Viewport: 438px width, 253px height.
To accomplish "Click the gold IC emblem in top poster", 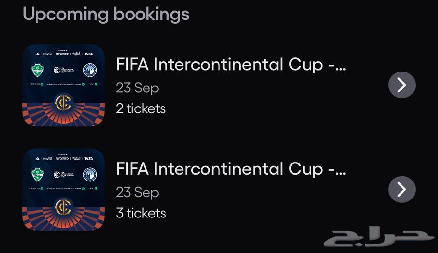I will [63, 102].
